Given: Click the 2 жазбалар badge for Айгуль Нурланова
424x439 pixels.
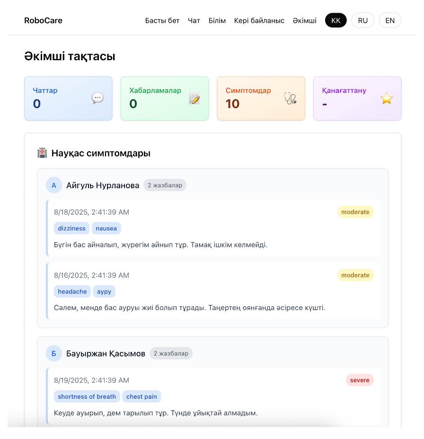Looking at the screenshot, I should point(165,185).
